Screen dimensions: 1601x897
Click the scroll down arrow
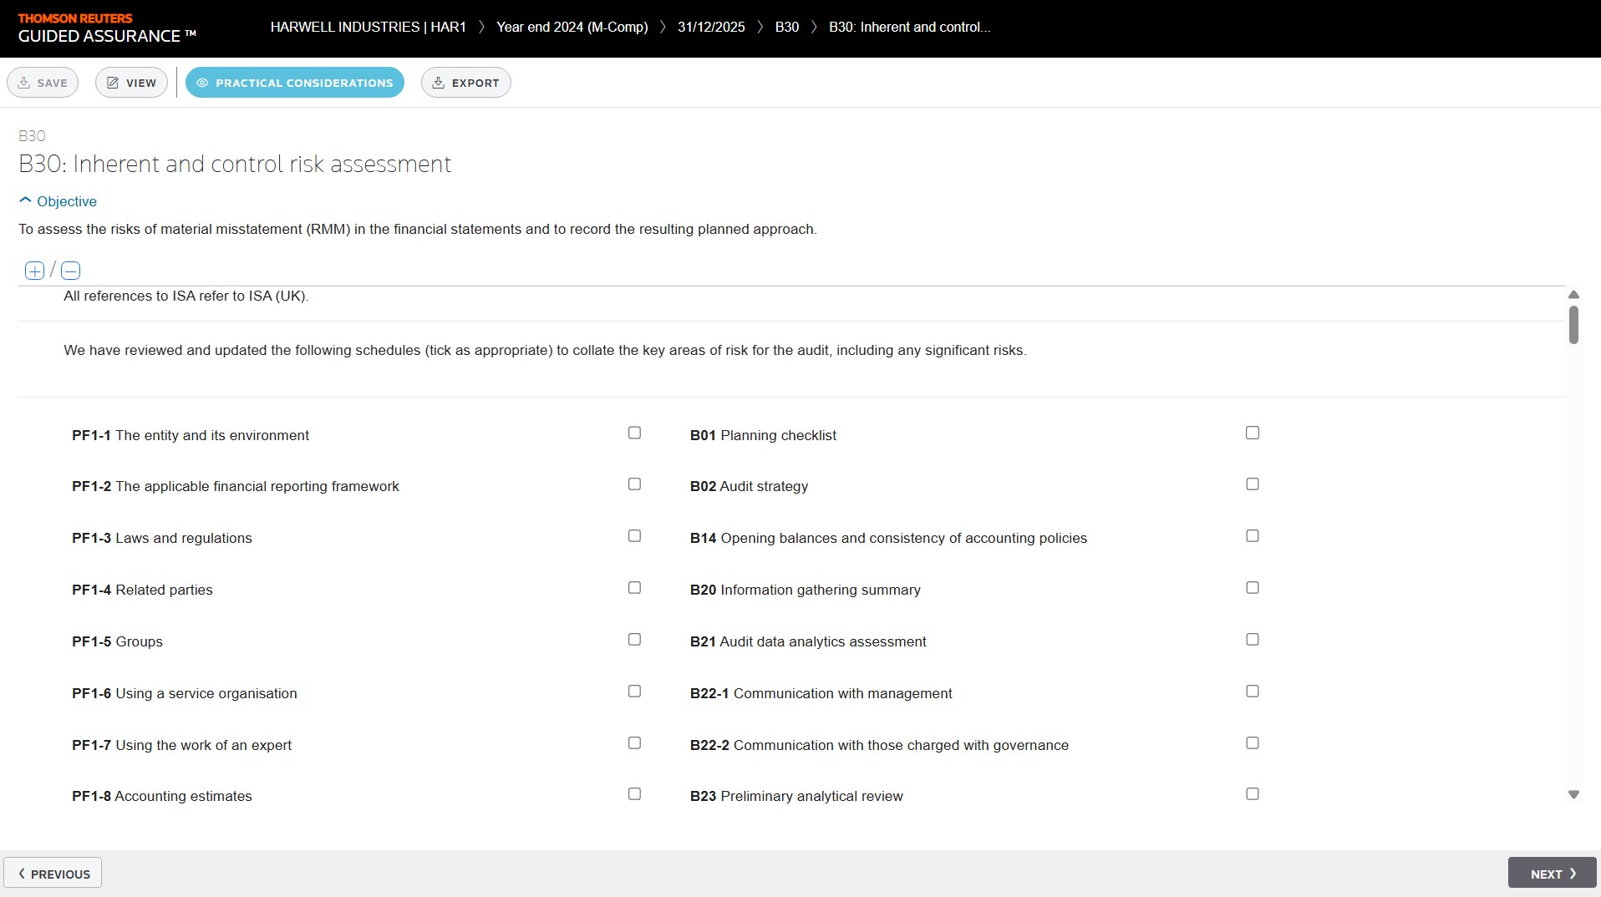point(1573,795)
